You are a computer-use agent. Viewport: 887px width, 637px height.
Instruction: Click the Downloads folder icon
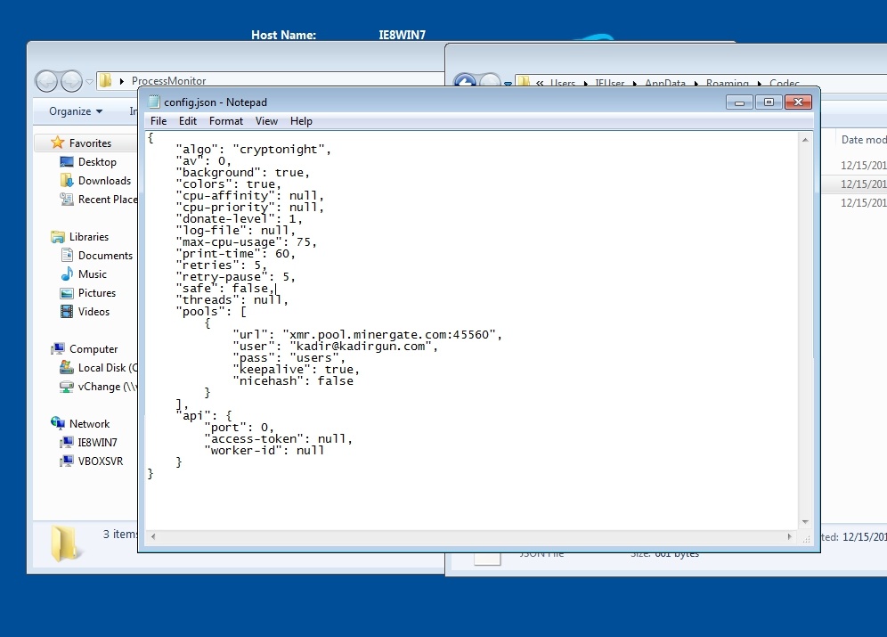(x=67, y=181)
